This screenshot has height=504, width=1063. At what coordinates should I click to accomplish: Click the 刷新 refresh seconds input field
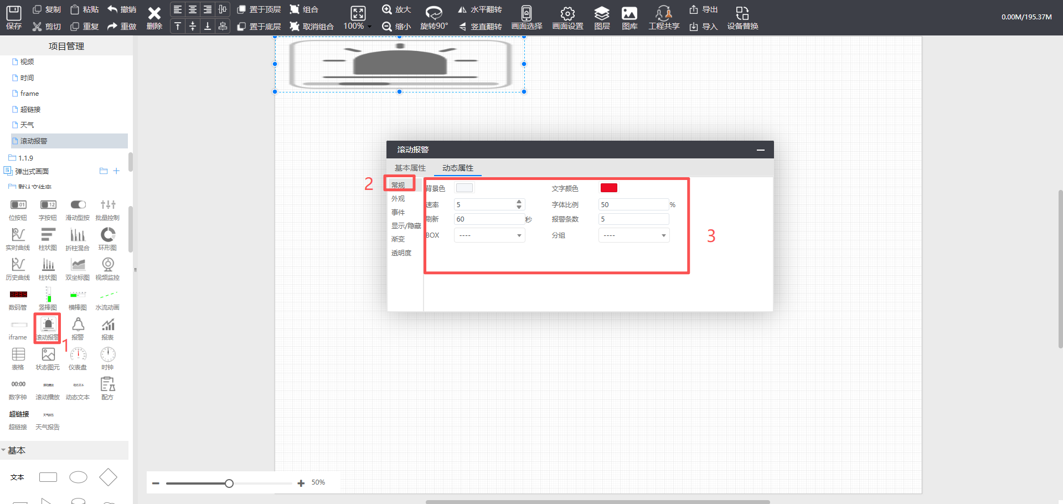tap(488, 219)
